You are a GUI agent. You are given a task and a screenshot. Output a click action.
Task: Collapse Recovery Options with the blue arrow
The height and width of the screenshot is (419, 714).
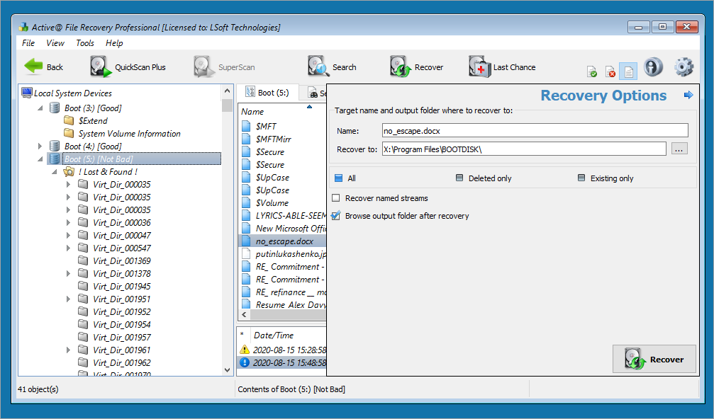(x=688, y=95)
